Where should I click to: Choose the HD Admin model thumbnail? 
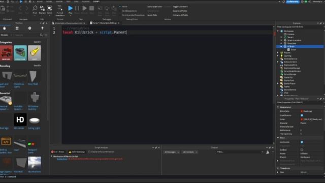[20, 119]
